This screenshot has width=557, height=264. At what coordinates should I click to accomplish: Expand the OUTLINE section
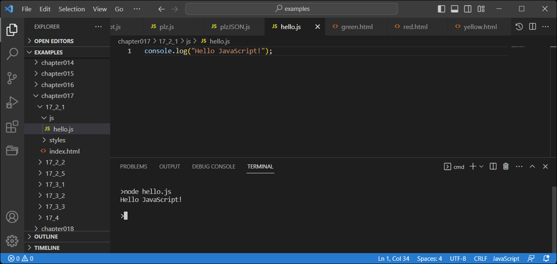67,237
